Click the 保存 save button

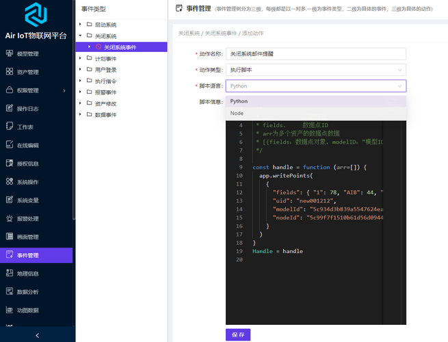(x=238, y=335)
